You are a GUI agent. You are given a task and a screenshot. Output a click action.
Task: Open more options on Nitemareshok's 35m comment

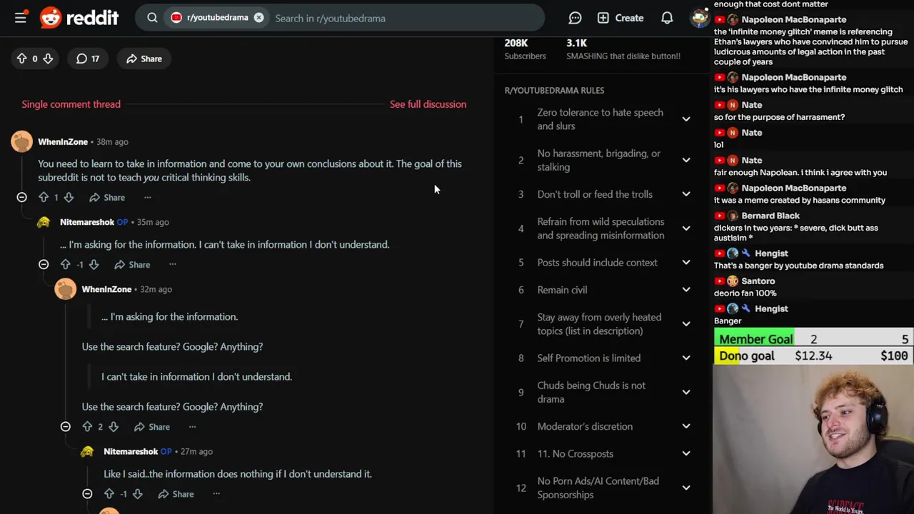173,264
